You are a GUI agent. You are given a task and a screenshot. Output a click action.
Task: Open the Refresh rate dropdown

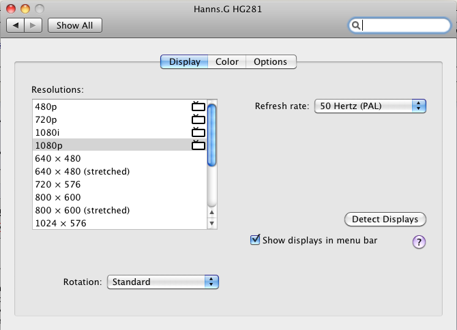[x=370, y=106]
